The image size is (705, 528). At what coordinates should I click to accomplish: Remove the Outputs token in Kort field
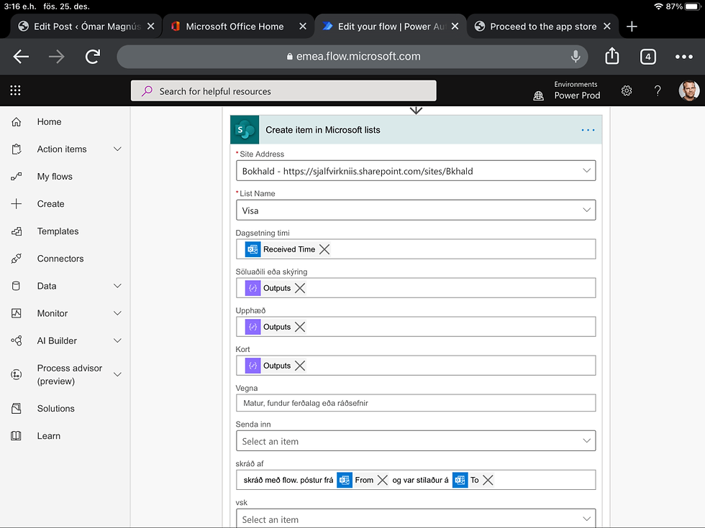(x=300, y=366)
